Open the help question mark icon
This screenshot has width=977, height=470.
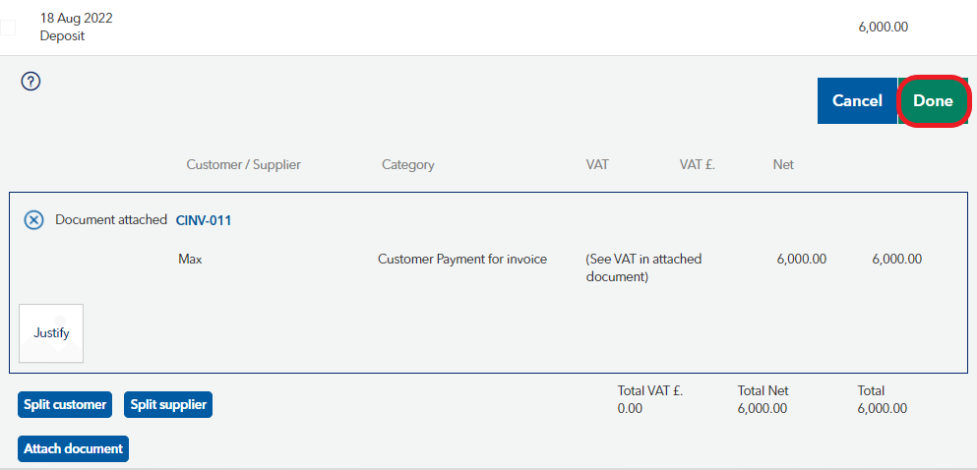(x=31, y=81)
